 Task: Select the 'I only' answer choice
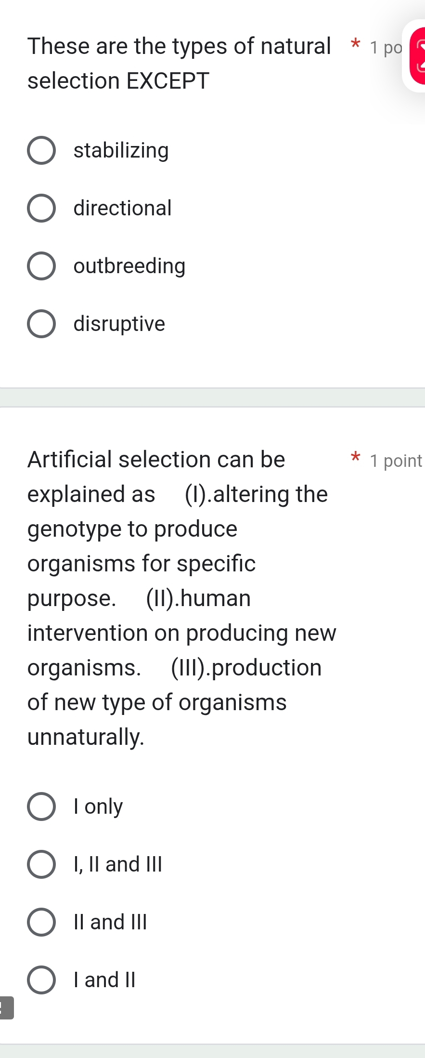97,806
